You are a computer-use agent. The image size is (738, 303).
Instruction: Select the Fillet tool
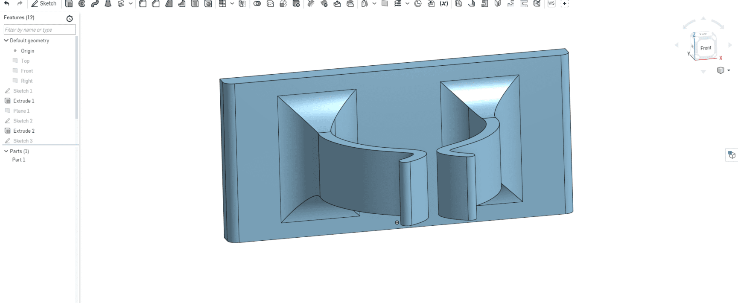[143, 3]
